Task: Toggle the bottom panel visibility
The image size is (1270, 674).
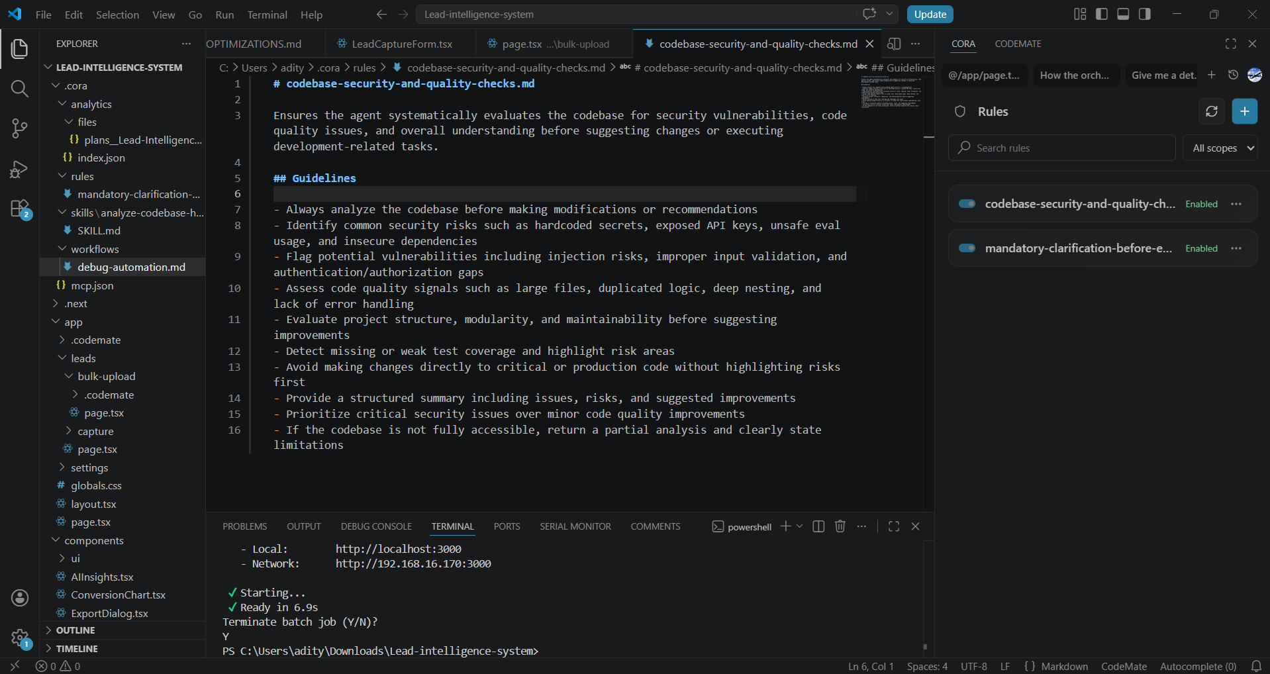Action: pos(1123,14)
